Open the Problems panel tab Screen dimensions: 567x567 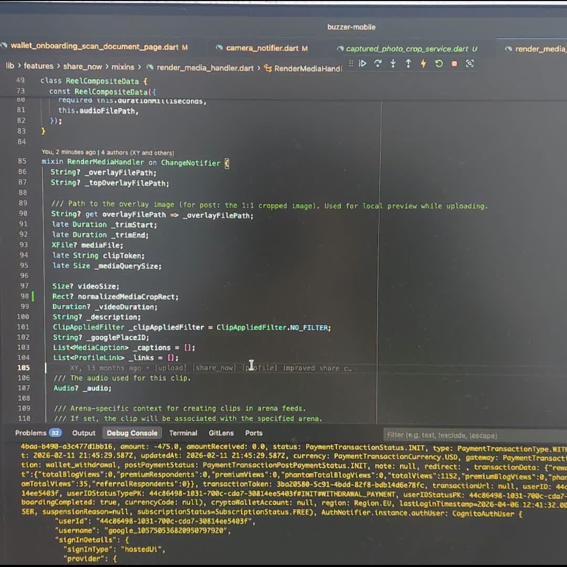38,433
